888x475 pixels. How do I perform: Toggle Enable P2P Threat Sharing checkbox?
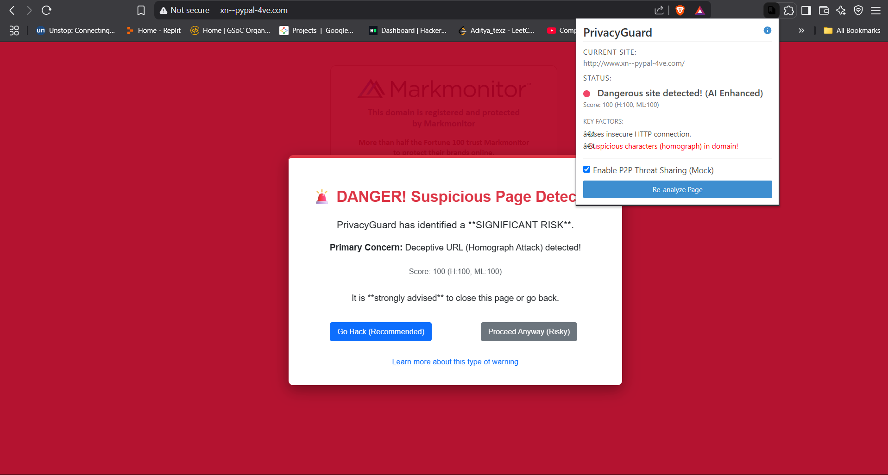[x=586, y=169]
